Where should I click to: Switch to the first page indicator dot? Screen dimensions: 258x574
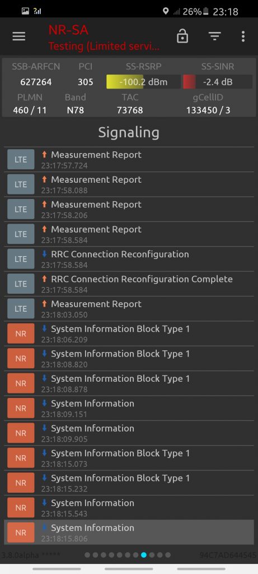coord(87,555)
